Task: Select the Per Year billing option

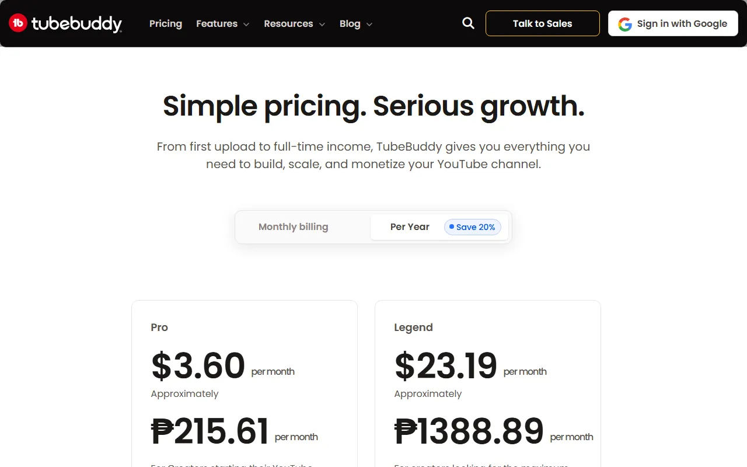Action: (410, 227)
